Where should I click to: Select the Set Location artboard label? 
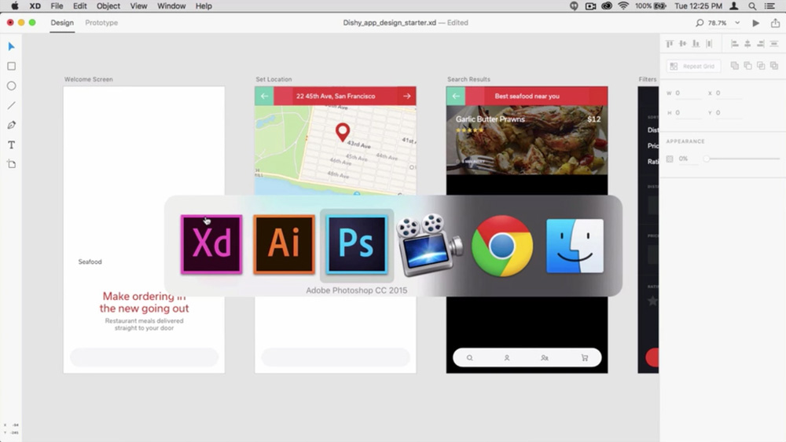pos(274,79)
